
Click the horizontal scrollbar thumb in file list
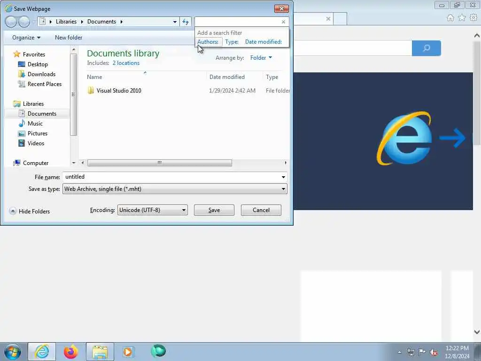(x=160, y=163)
